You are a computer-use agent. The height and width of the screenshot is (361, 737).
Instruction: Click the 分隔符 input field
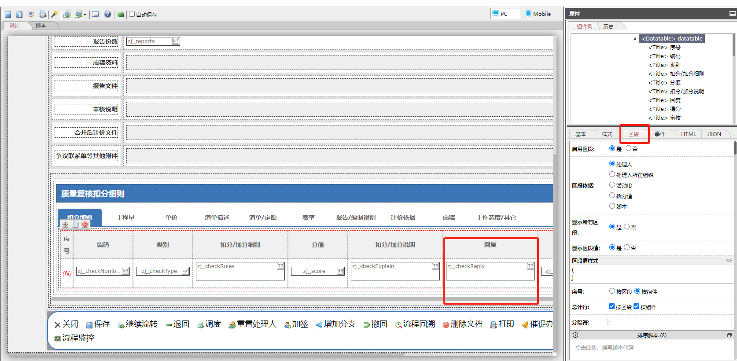[x=669, y=322]
